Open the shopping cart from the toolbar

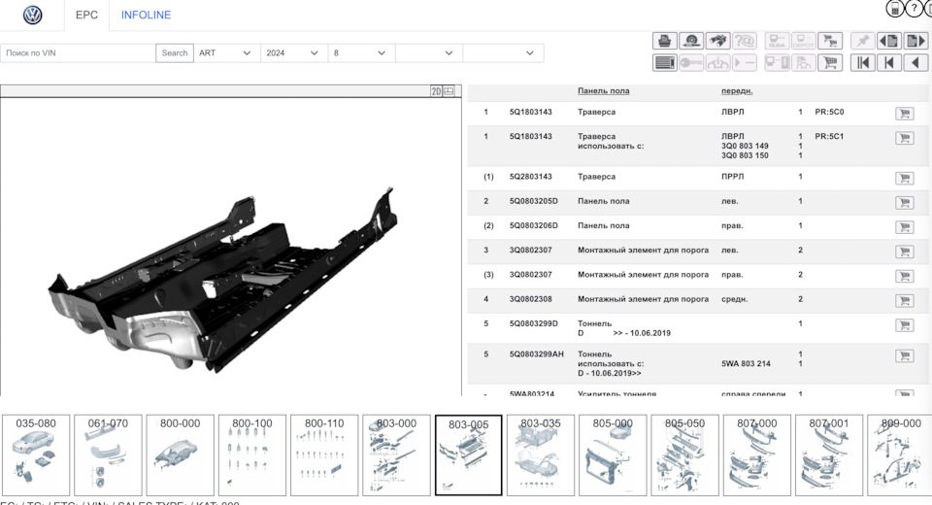[x=830, y=63]
